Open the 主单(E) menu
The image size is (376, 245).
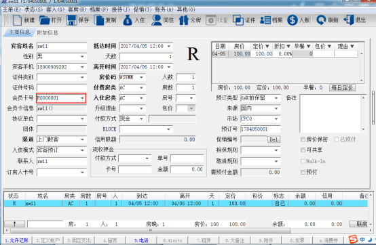12,9
